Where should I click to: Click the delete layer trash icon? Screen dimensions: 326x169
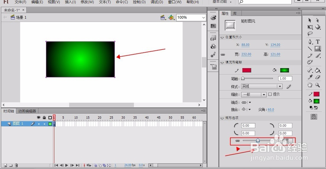coord(16,165)
